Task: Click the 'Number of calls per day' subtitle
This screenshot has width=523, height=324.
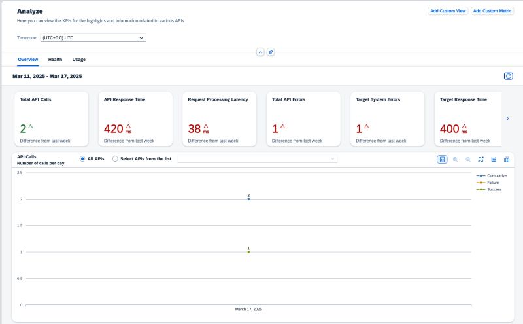Action: (x=41, y=163)
